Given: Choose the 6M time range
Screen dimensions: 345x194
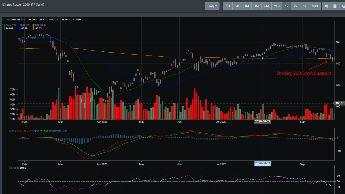Looking at the screenshot, I should point(266,6).
